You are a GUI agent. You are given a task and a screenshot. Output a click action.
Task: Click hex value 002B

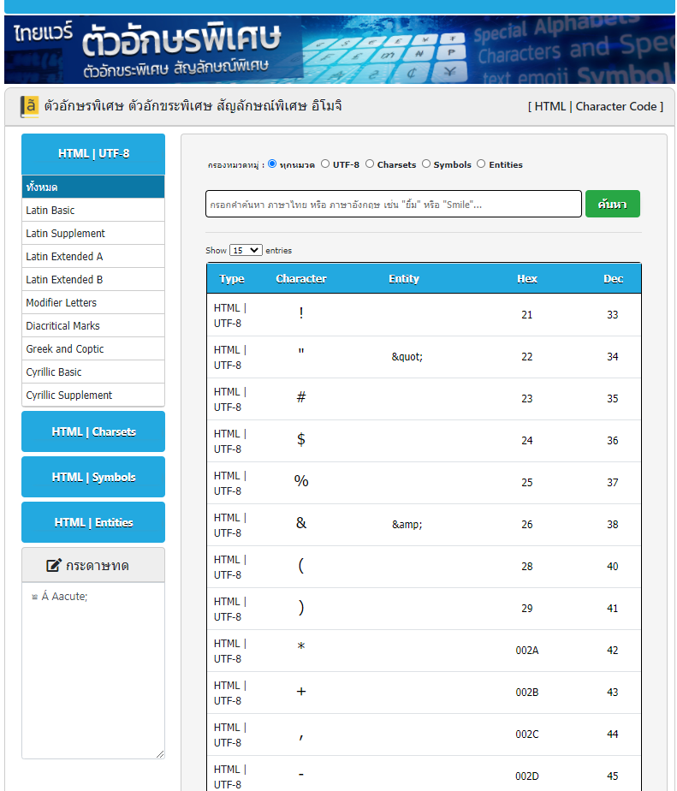pyautogui.click(x=526, y=692)
